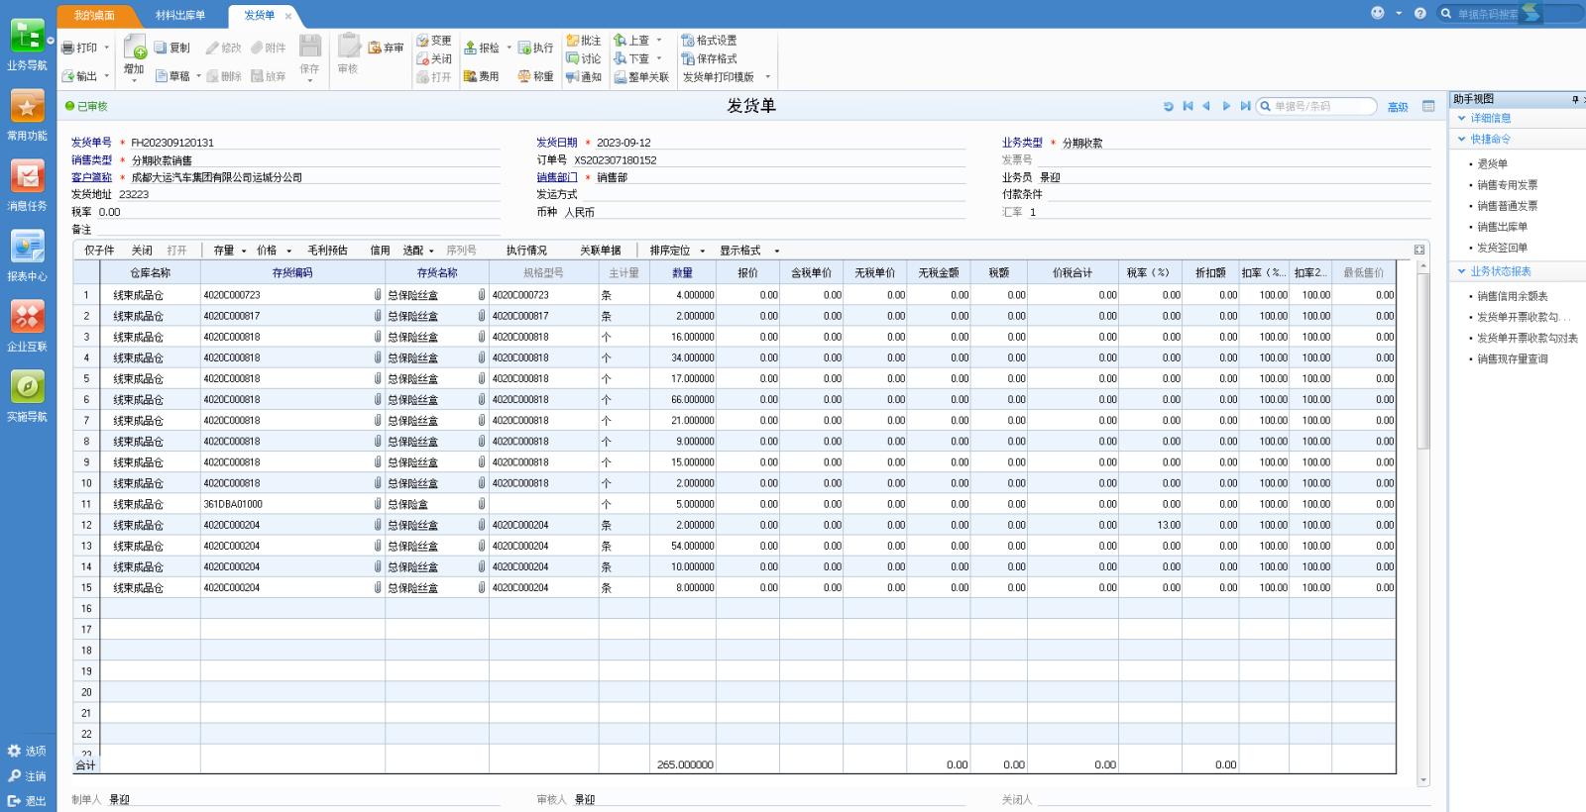Click the 打印 (Print) toolbar icon
This screenshot has width=1586, height=812.
coord(68,48)
